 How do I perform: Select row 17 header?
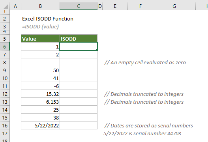pos(5,133)
